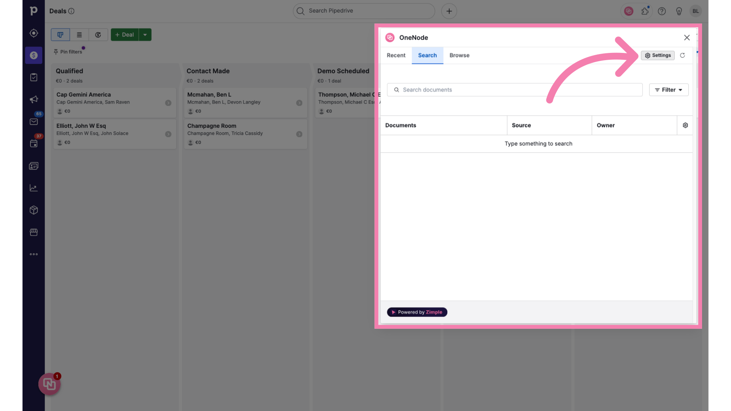Open table column settings gear icon
The width and height of the screenshot is (731, 411).
coord(685,125)
